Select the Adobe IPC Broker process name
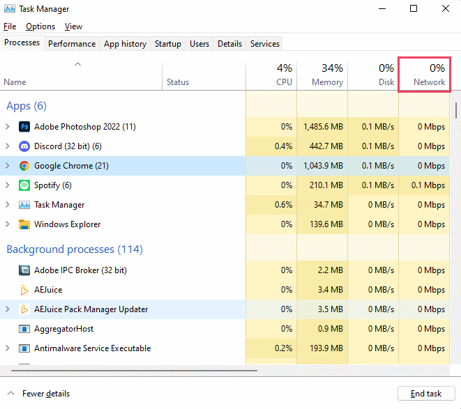Viewport: 461px width, 409px height. coord(80,270)
